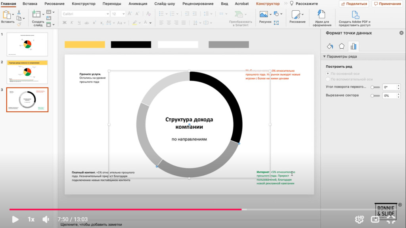Click the Вырезание сектора slider
406x228 pixels.
click(375, 96)
